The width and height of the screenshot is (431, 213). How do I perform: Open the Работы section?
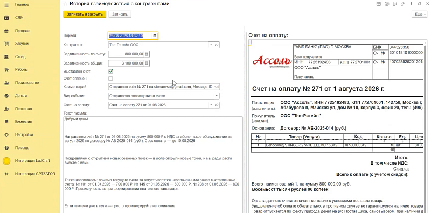coord(21,70)
